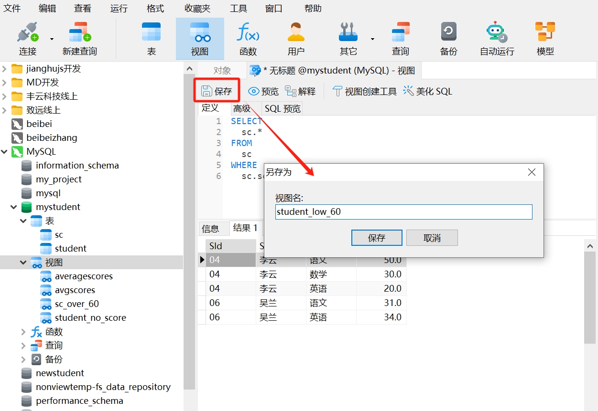Click 保存 button in 另存为 dialog
The height and width of the screenshot is (411, 598).
(376, 238)
